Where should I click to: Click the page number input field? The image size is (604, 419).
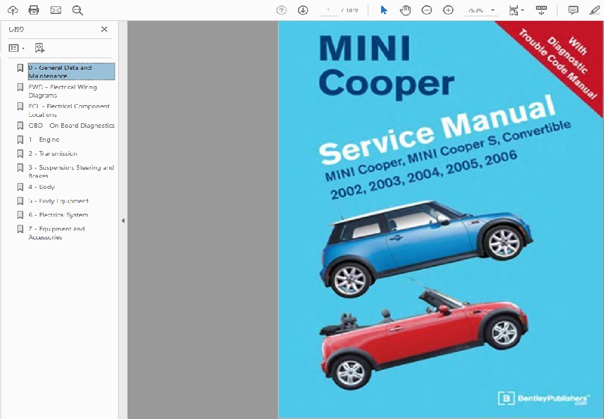[x=329, y=10]
